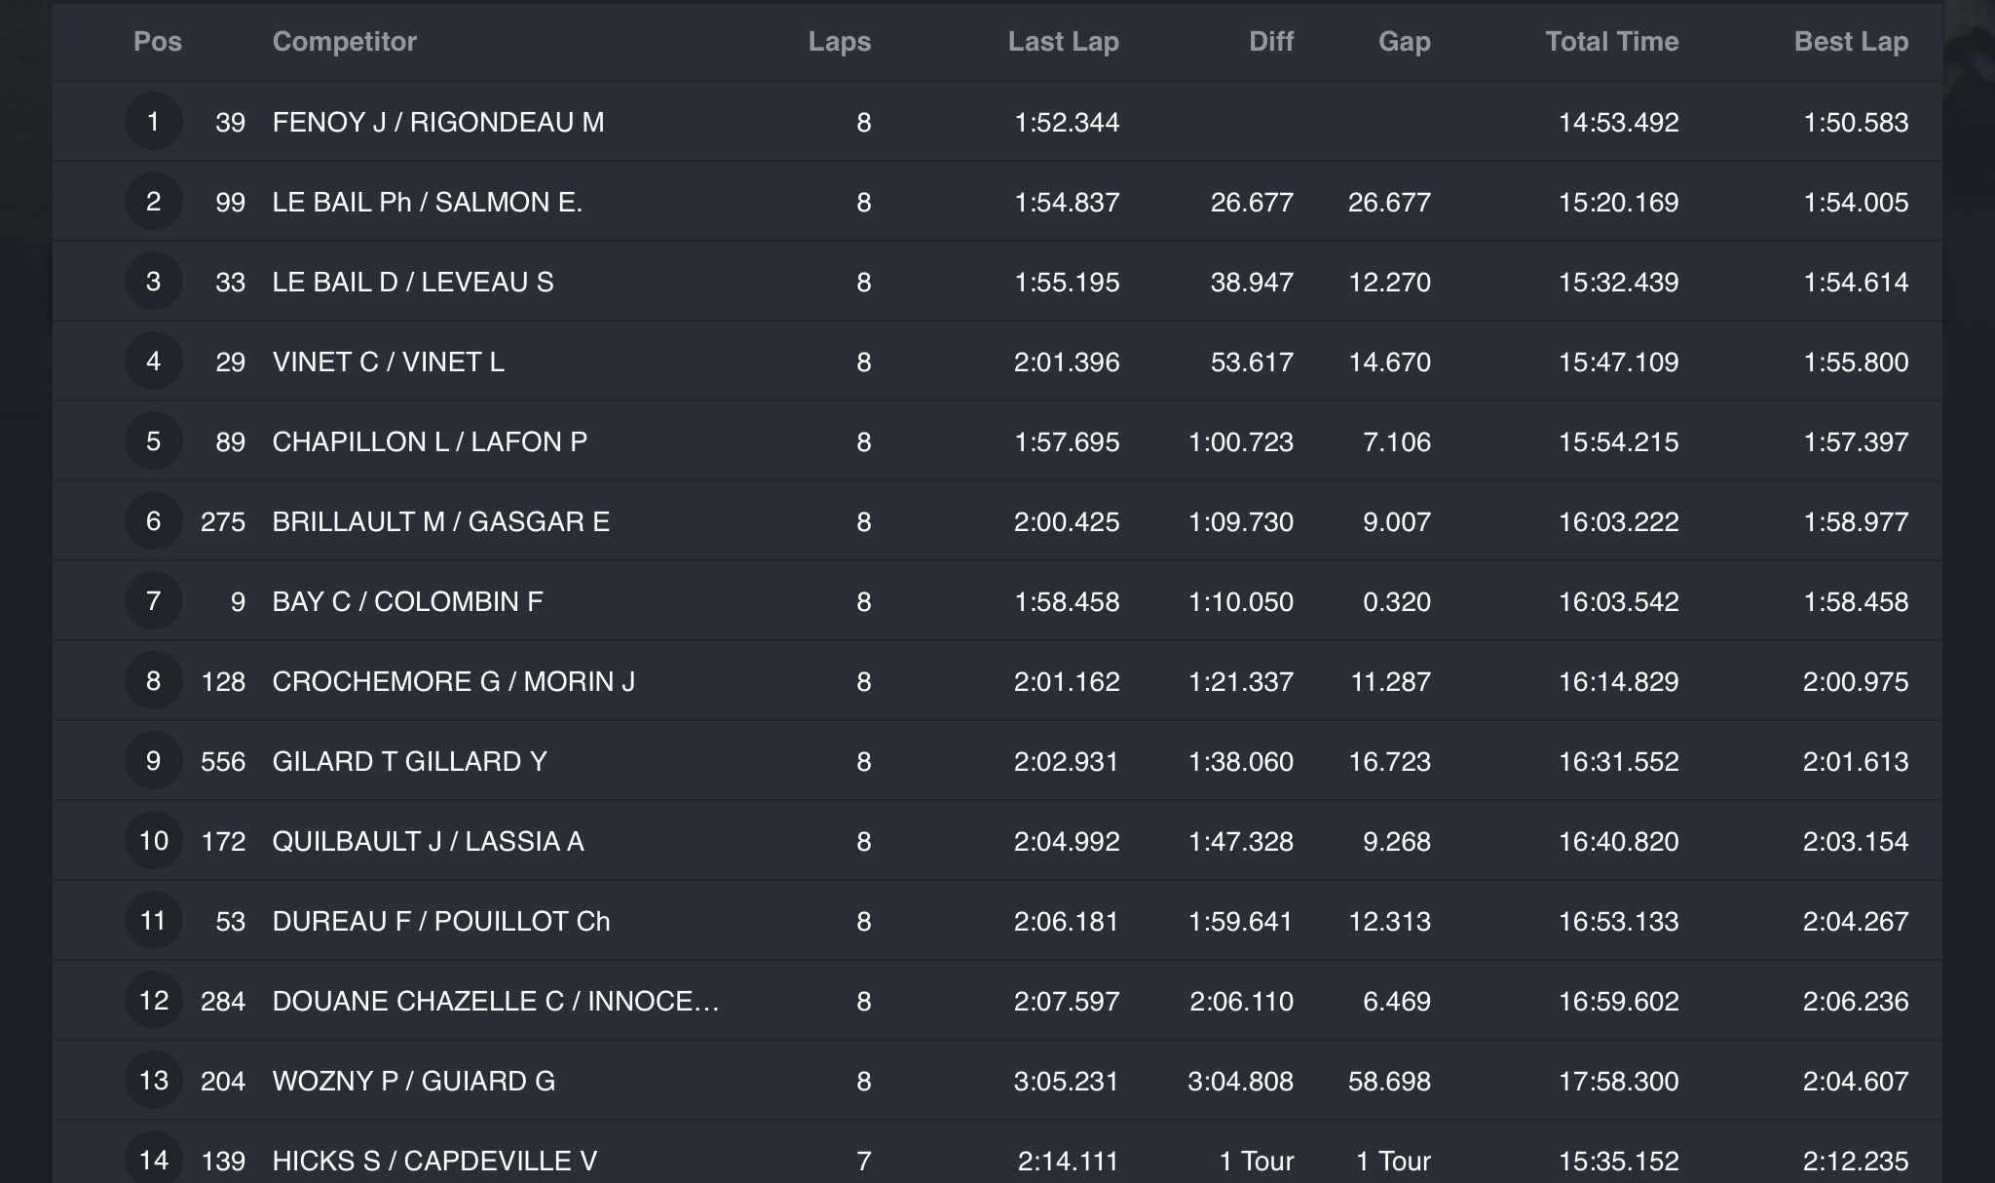Sort by the Competitor column header
Image resolution: width=1995 pixels, height=1183 pixels.
point(345,41)
